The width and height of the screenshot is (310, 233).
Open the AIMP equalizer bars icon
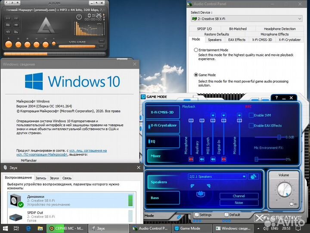point(16,31)
